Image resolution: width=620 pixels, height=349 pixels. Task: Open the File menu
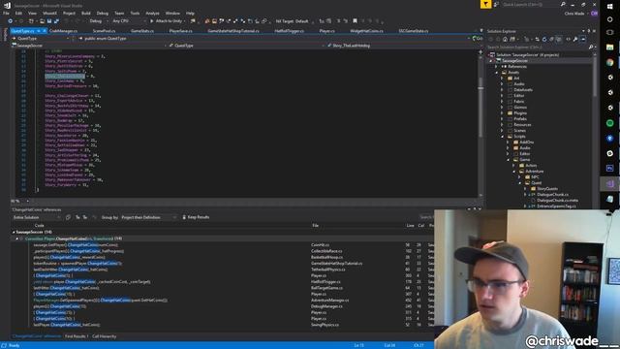click(x=6, y=13)
